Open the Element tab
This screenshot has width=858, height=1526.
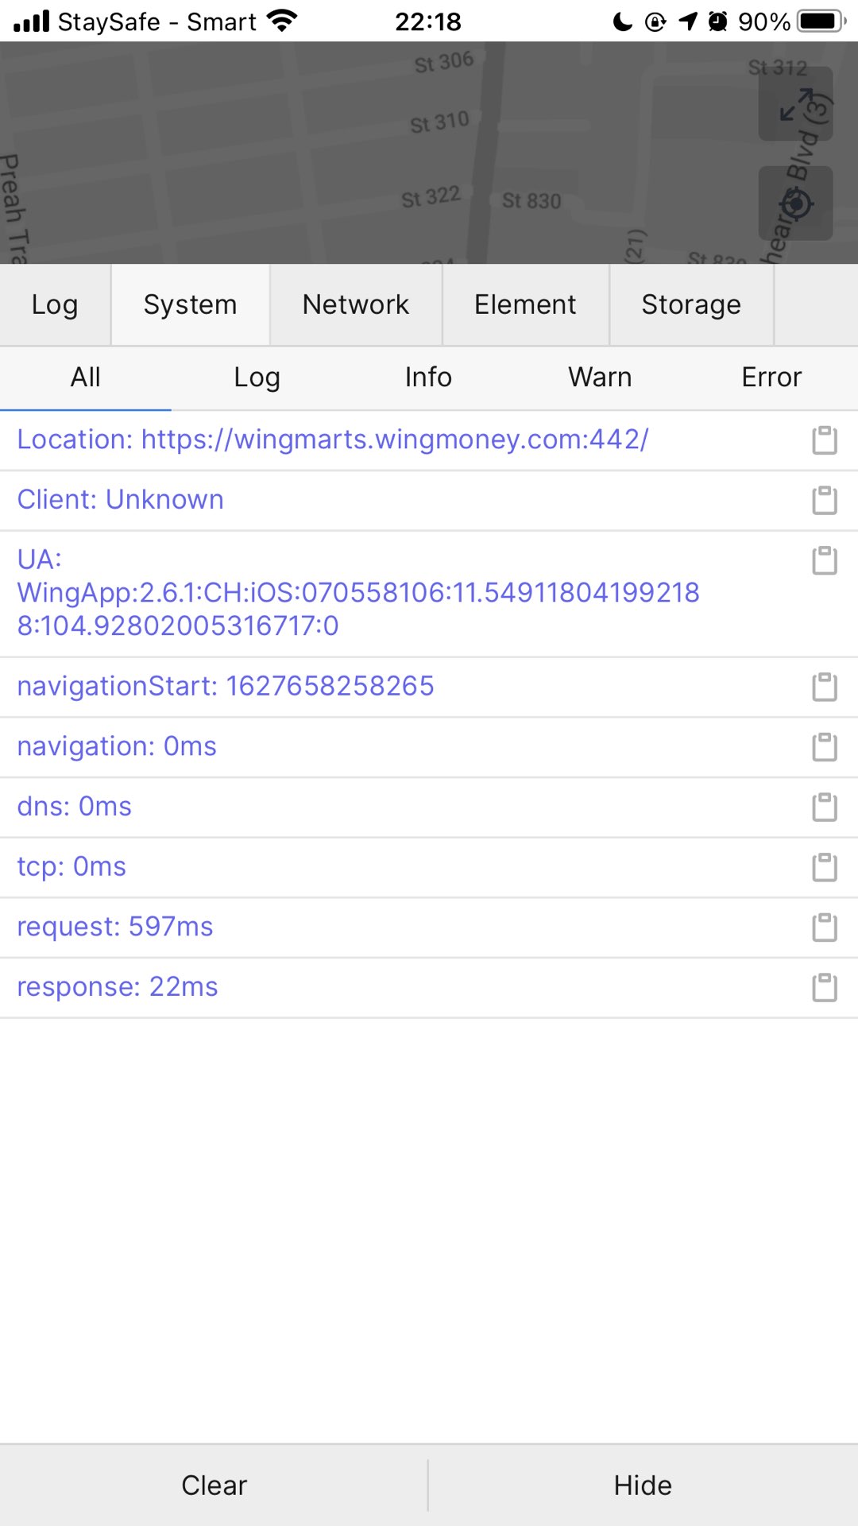[x=525, y=305]
